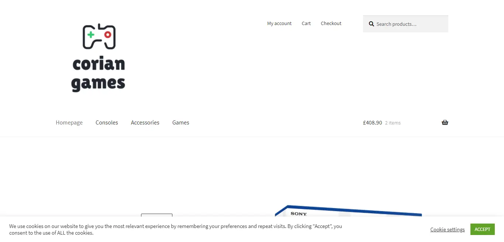Viewport: 504px width, 242px height.
Task: Click the 2 items cart count
Action: click(393, 123)
